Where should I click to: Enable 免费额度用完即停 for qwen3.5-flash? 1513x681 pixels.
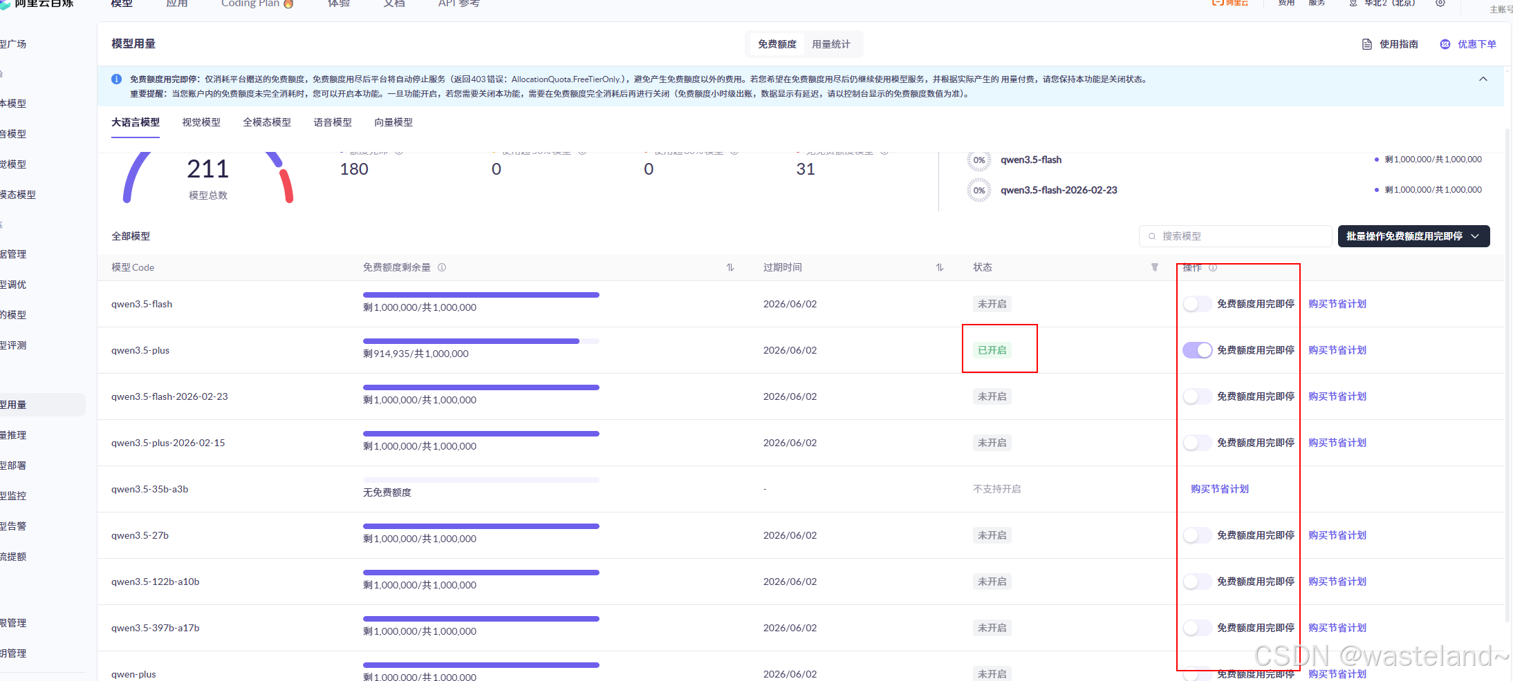coord(1197,304)
